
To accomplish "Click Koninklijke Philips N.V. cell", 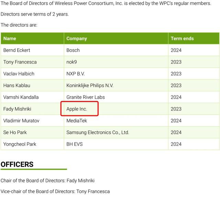I will (x=116, y=85).
